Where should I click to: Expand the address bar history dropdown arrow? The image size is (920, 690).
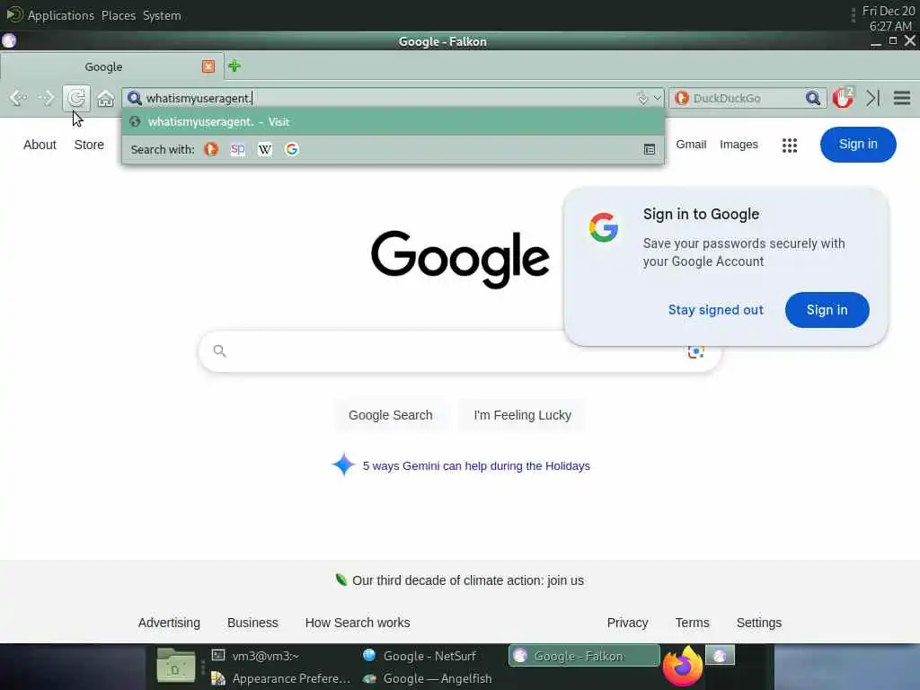(657, 98)
